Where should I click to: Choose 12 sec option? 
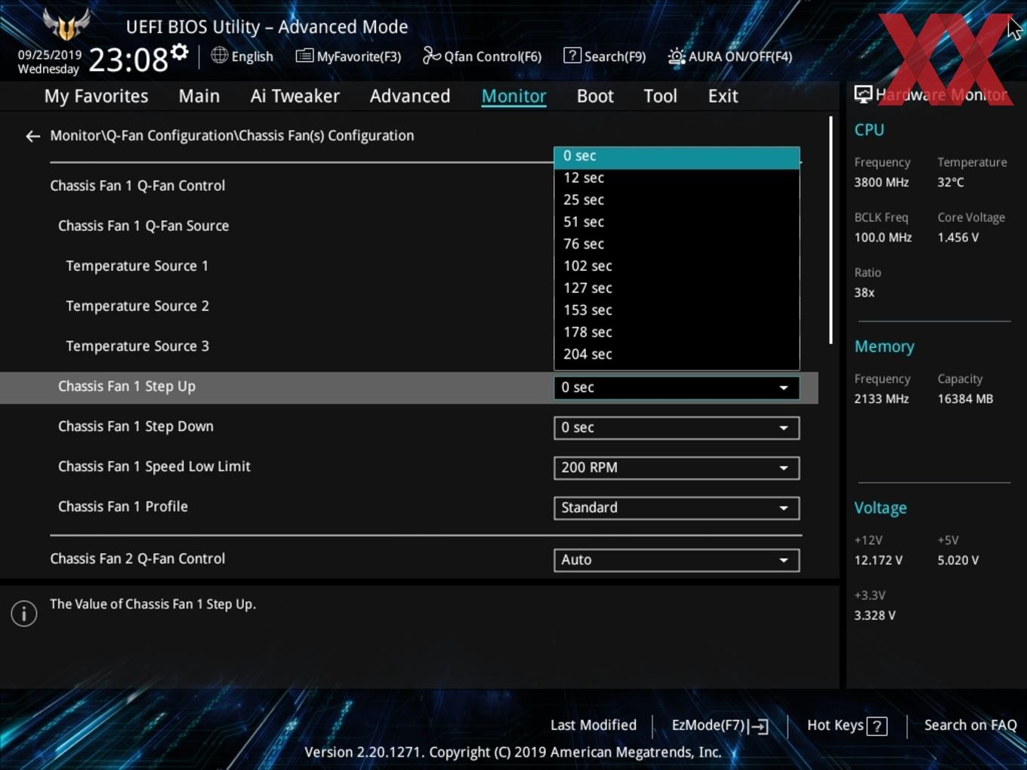pyautogui.click(x=677, y=178)
